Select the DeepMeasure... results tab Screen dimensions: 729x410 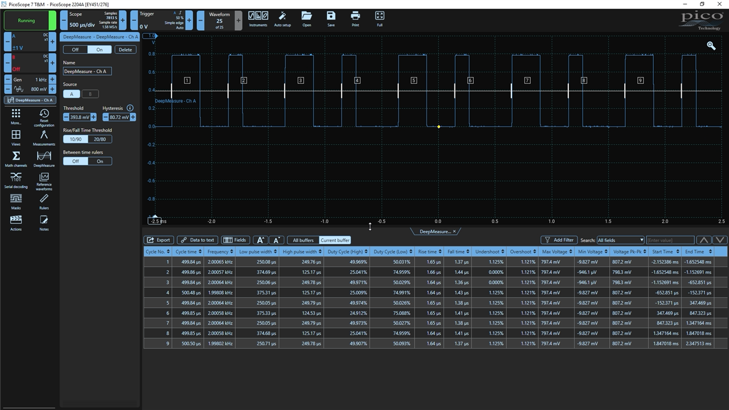[435, 231]
